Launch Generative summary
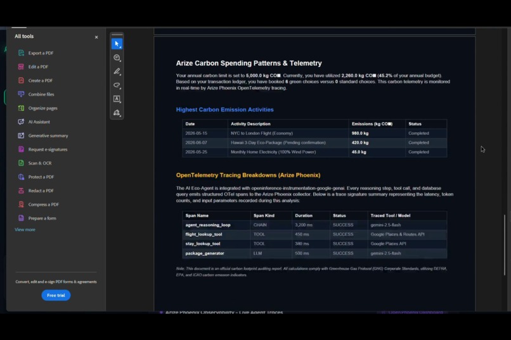 pyautogui.click(x=48, y=135)
